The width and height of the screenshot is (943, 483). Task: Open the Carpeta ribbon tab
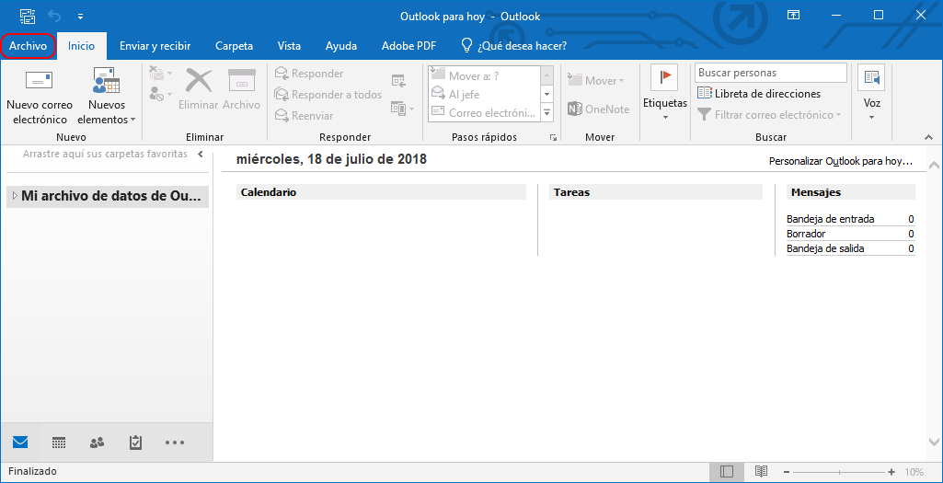coord(234,46)
